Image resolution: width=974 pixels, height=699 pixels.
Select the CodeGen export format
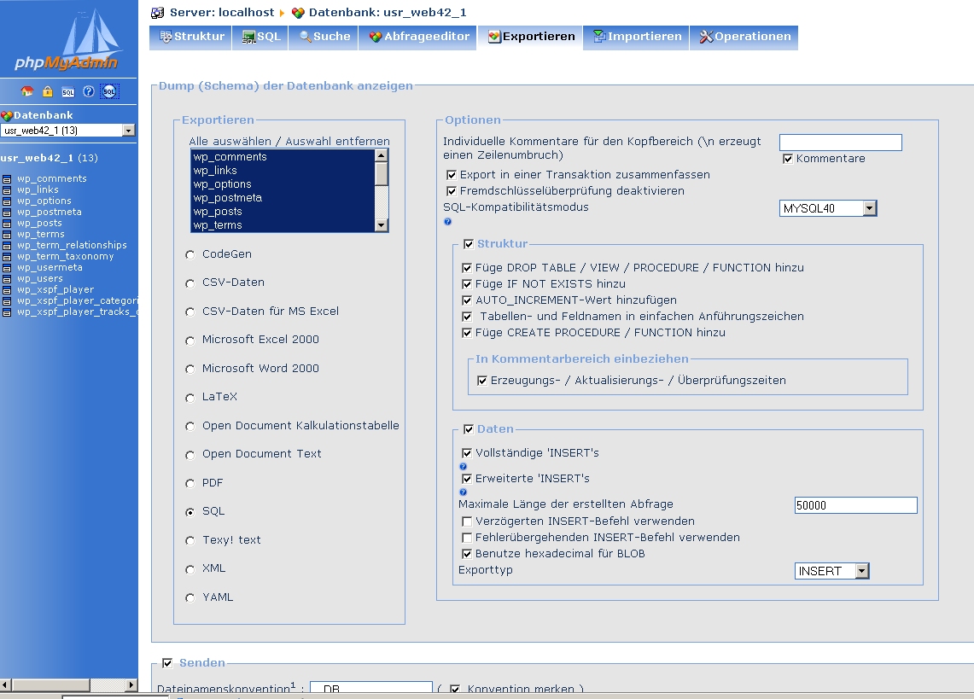tap(190, 254)
